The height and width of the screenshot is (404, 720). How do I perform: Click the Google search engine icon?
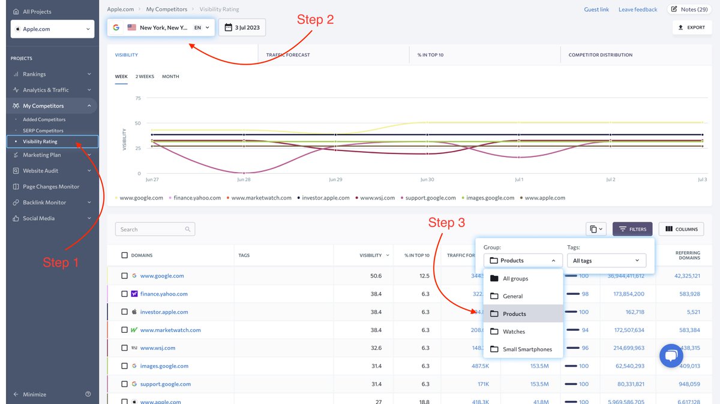pos(116,28)
